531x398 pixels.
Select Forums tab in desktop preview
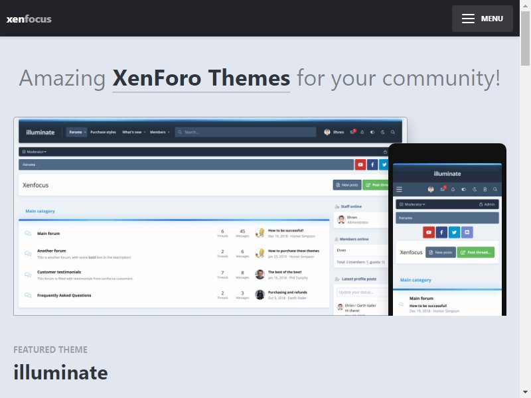[76, 132]
